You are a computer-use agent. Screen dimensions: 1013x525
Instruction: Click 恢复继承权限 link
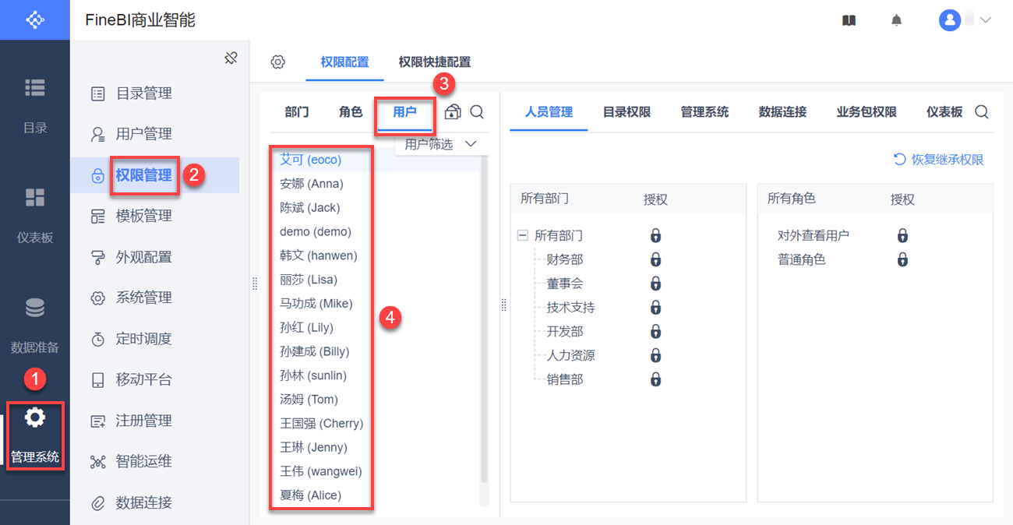point(939,160)
